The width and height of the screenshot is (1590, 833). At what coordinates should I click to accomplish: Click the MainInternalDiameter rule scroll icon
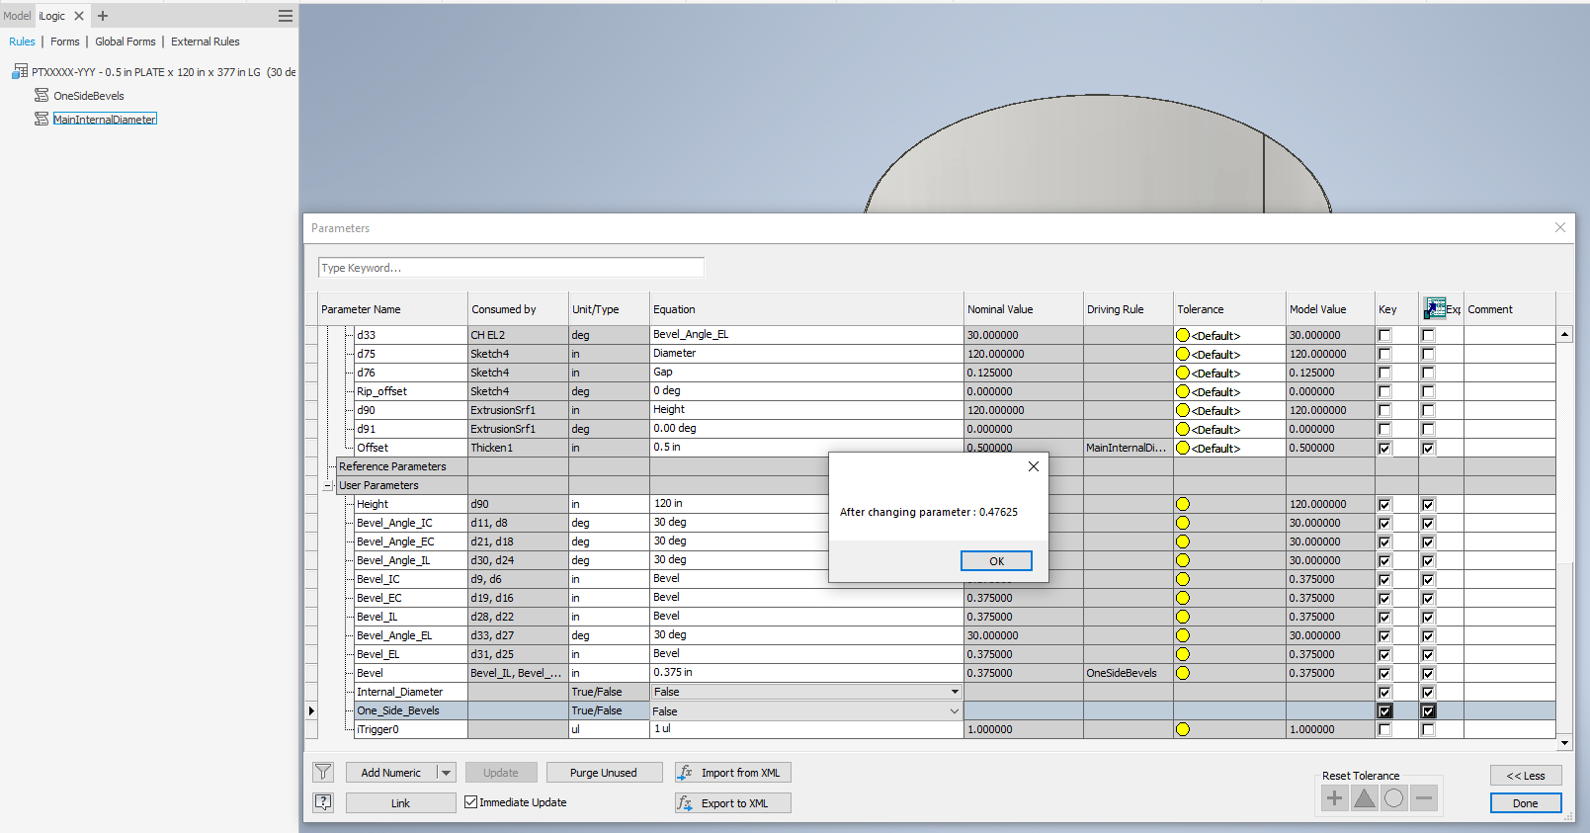42,119
